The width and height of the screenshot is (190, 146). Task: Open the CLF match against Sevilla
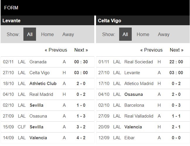tap(36, 127)
